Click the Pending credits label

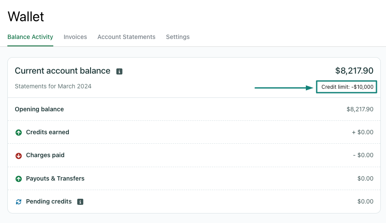point(49,201)
